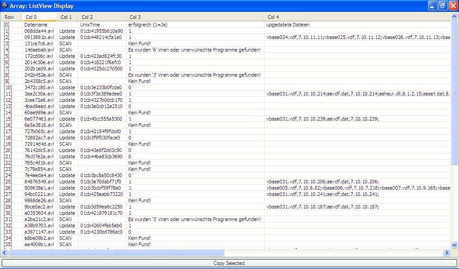459x269 pixels.
Task: Click the horizontal scrollbar left arrow
Action: click(x=5, y=253)
